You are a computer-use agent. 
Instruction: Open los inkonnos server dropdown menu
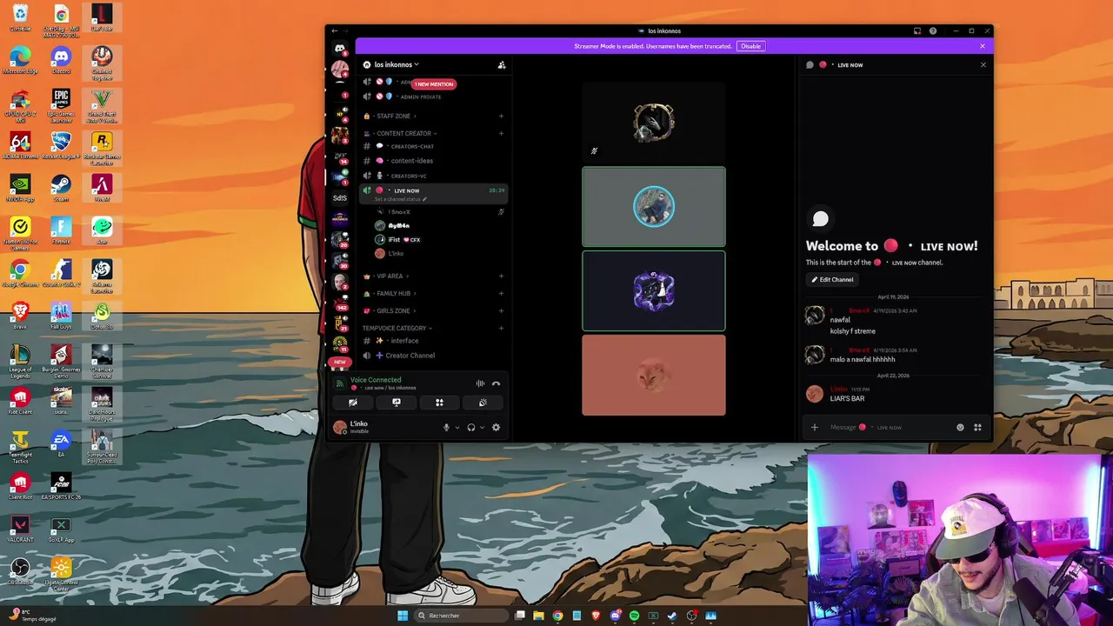(391, 64)
